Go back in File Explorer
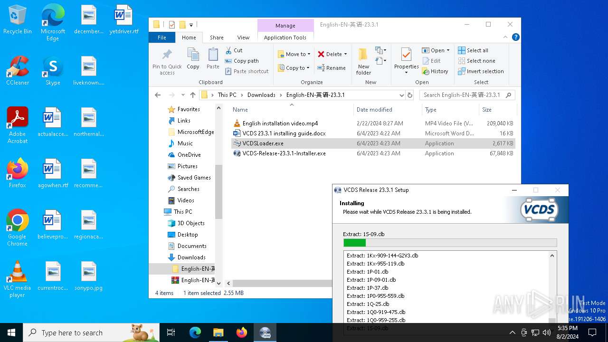This screenshot has height=342, width=608. [158, 95]
